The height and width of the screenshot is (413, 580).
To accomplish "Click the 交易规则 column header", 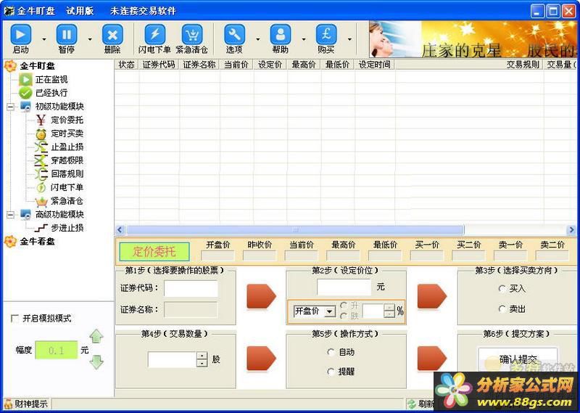I will tap(469, 65).
